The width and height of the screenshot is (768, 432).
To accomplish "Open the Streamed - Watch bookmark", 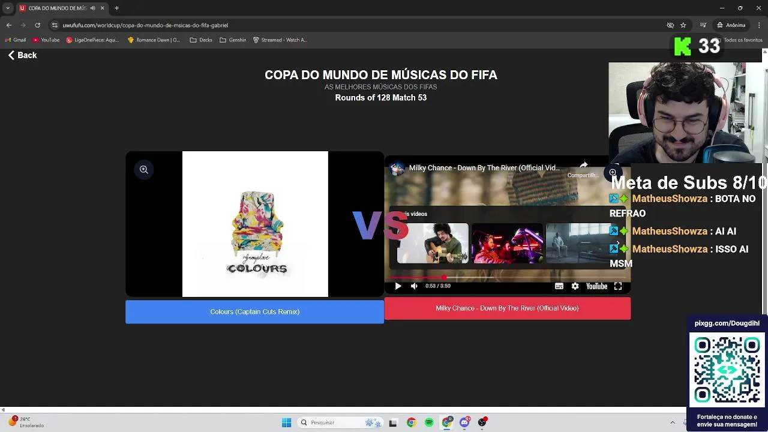I will (x=280, y=40).
